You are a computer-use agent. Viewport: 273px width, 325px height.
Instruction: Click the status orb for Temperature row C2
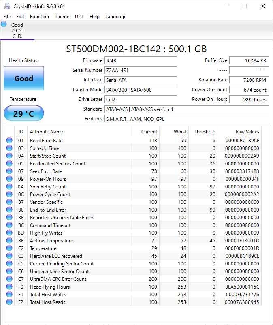9,248
